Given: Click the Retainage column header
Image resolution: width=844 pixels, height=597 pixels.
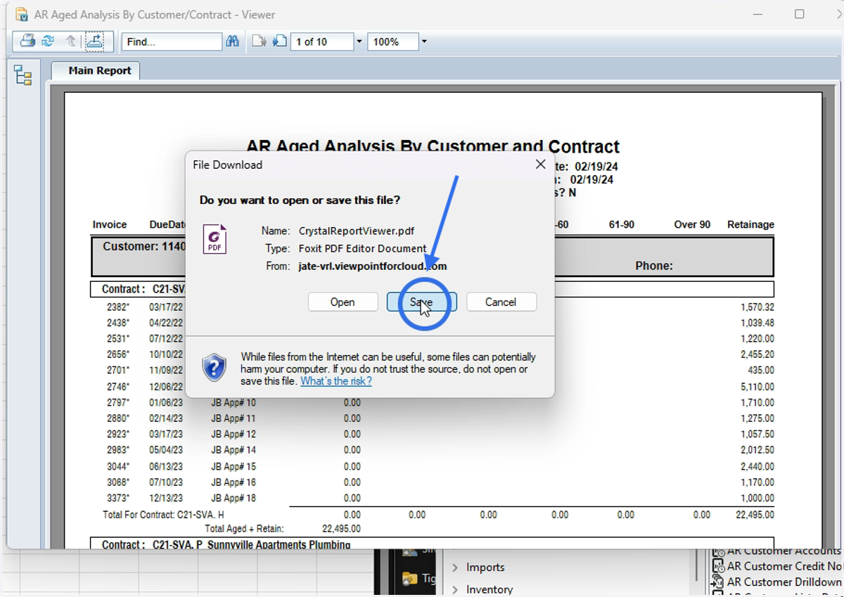Looking at the screenshot, I should (x=750, y=224).
